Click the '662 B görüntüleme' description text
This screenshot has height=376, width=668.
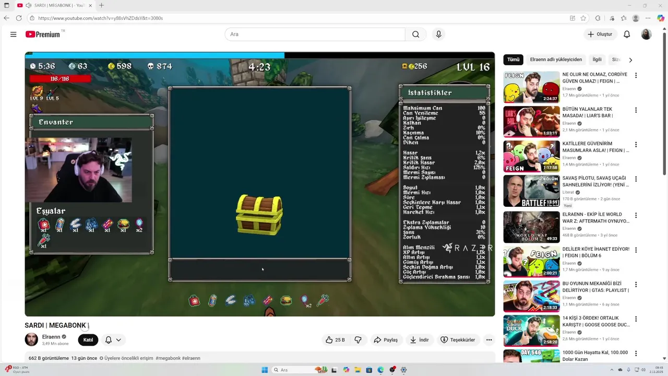49,358
